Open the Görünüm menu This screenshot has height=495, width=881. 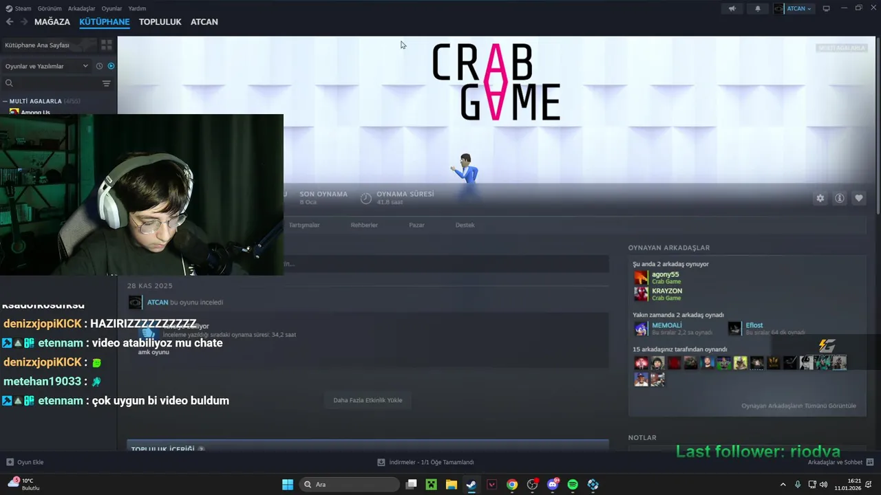49,8
